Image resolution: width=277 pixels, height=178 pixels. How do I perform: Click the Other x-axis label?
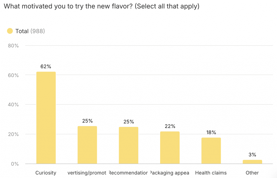point(252,173)
